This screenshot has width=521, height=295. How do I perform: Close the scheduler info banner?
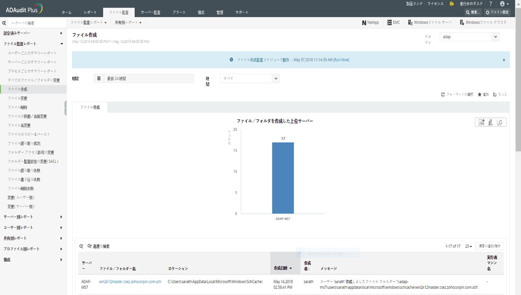tap(504, 60)
